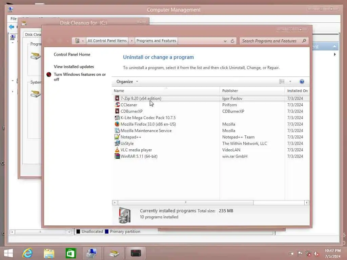This screenshot has width=347, height=260.
Task: Click the programs list scroll left arrow
Action: (x=115, y=202)
